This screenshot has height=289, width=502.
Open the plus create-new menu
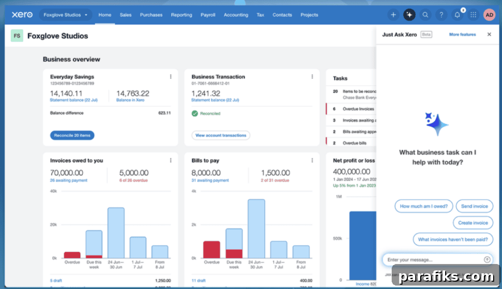393,15
